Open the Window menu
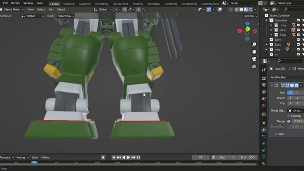The width and height of the screenshot is (304, 171). click(28, 3)
